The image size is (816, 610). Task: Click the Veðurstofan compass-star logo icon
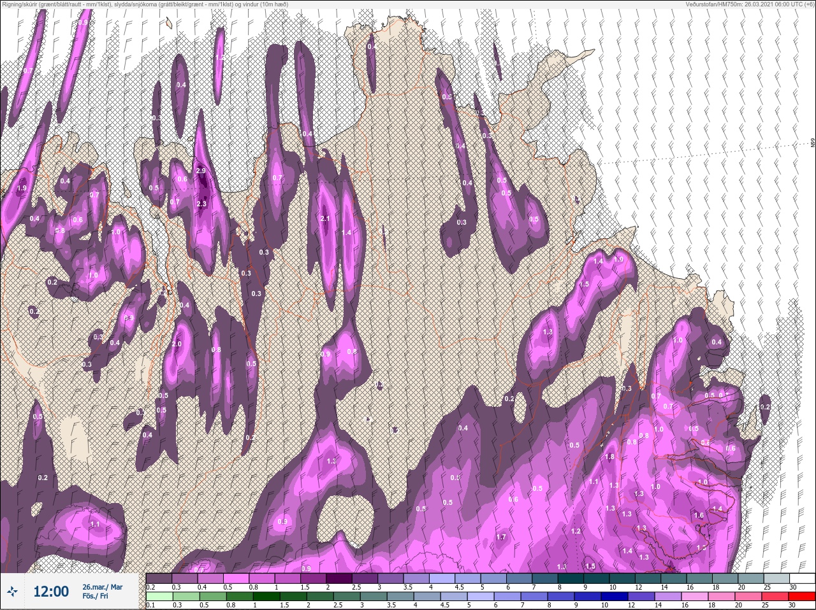pos(12,592)
